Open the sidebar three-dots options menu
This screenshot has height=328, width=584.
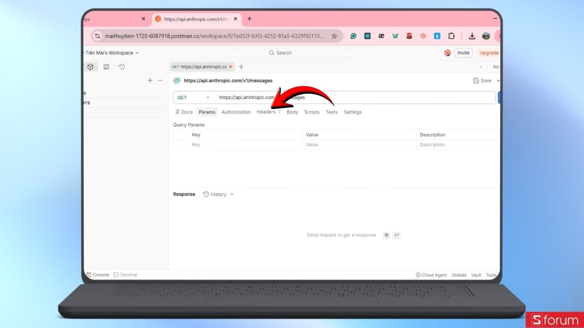point(160,80)
